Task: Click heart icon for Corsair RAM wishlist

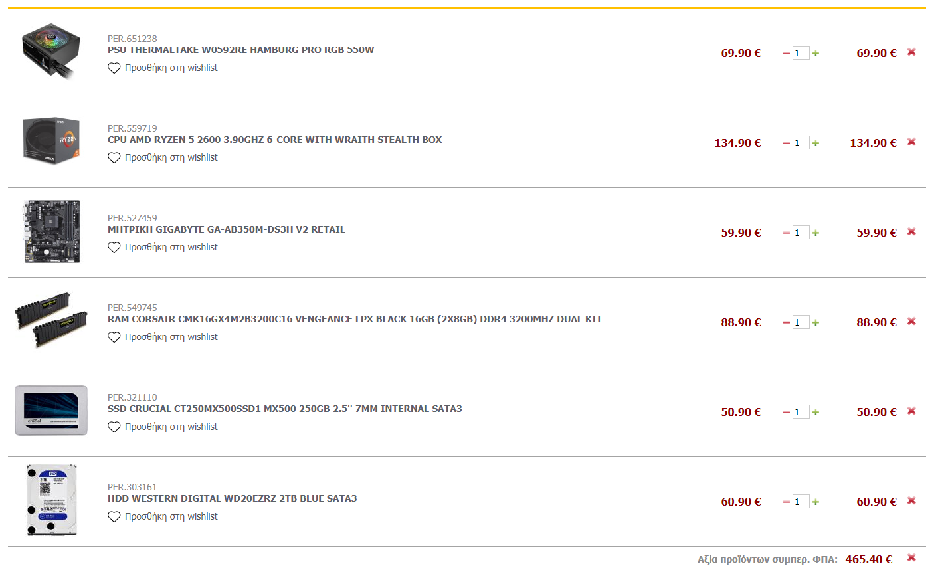Action: coord(114,337)
